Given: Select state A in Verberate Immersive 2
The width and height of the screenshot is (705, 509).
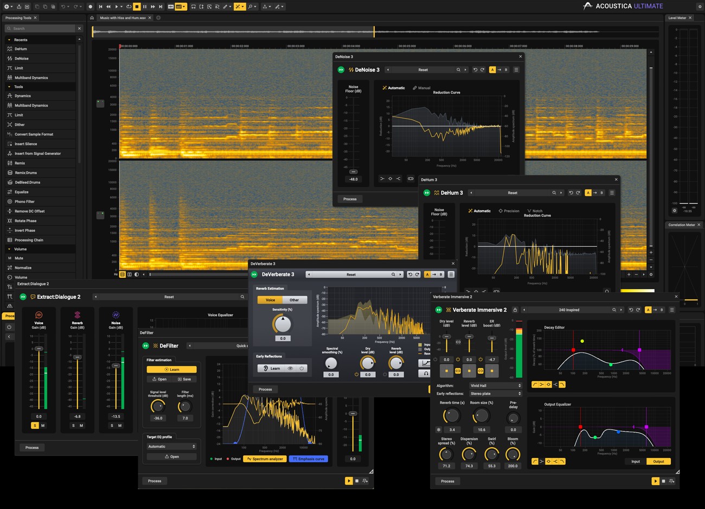Looking at the screenshot, I should pos(648,310).
